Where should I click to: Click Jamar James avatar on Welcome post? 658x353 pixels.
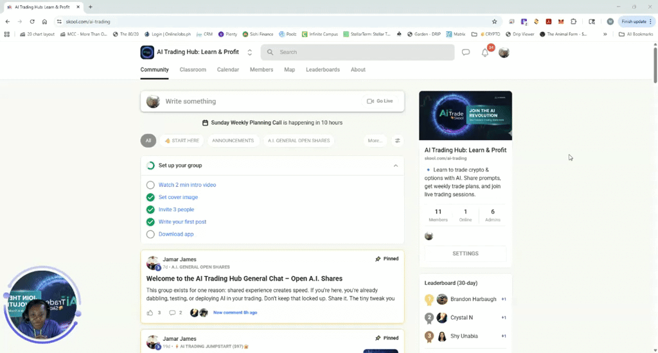(x=153, y=263)
